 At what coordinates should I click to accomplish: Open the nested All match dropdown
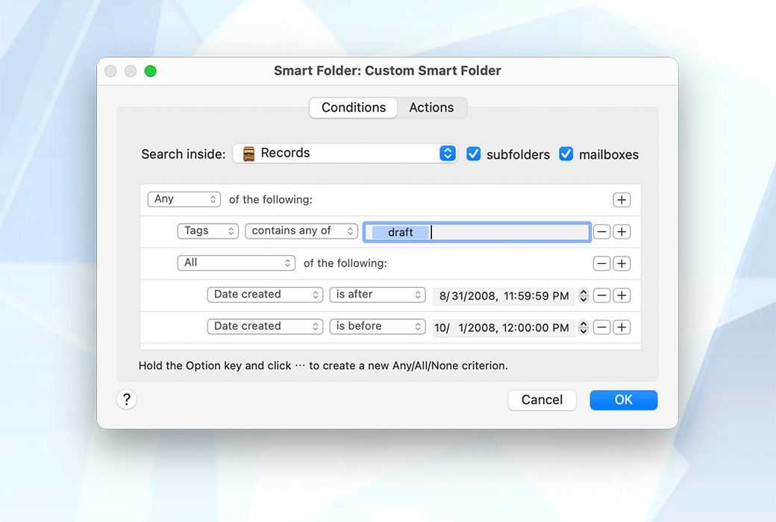pos(237,262)
